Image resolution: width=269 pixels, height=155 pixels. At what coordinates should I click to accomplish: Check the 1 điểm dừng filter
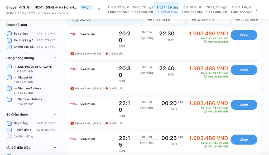coord(9,130)
